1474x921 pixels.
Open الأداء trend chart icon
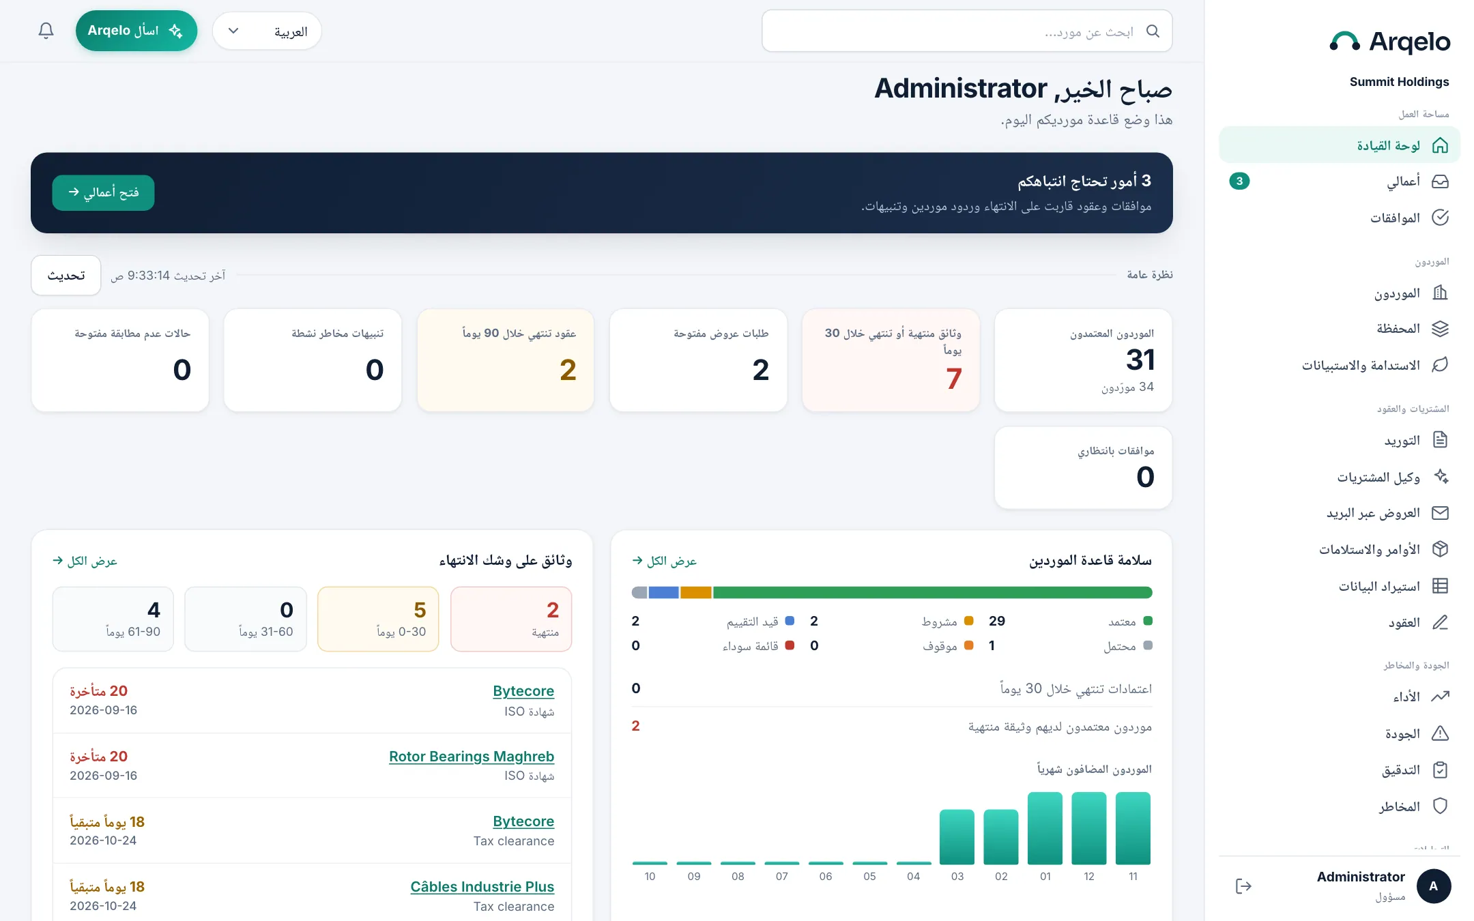[x=1440, y=697]
